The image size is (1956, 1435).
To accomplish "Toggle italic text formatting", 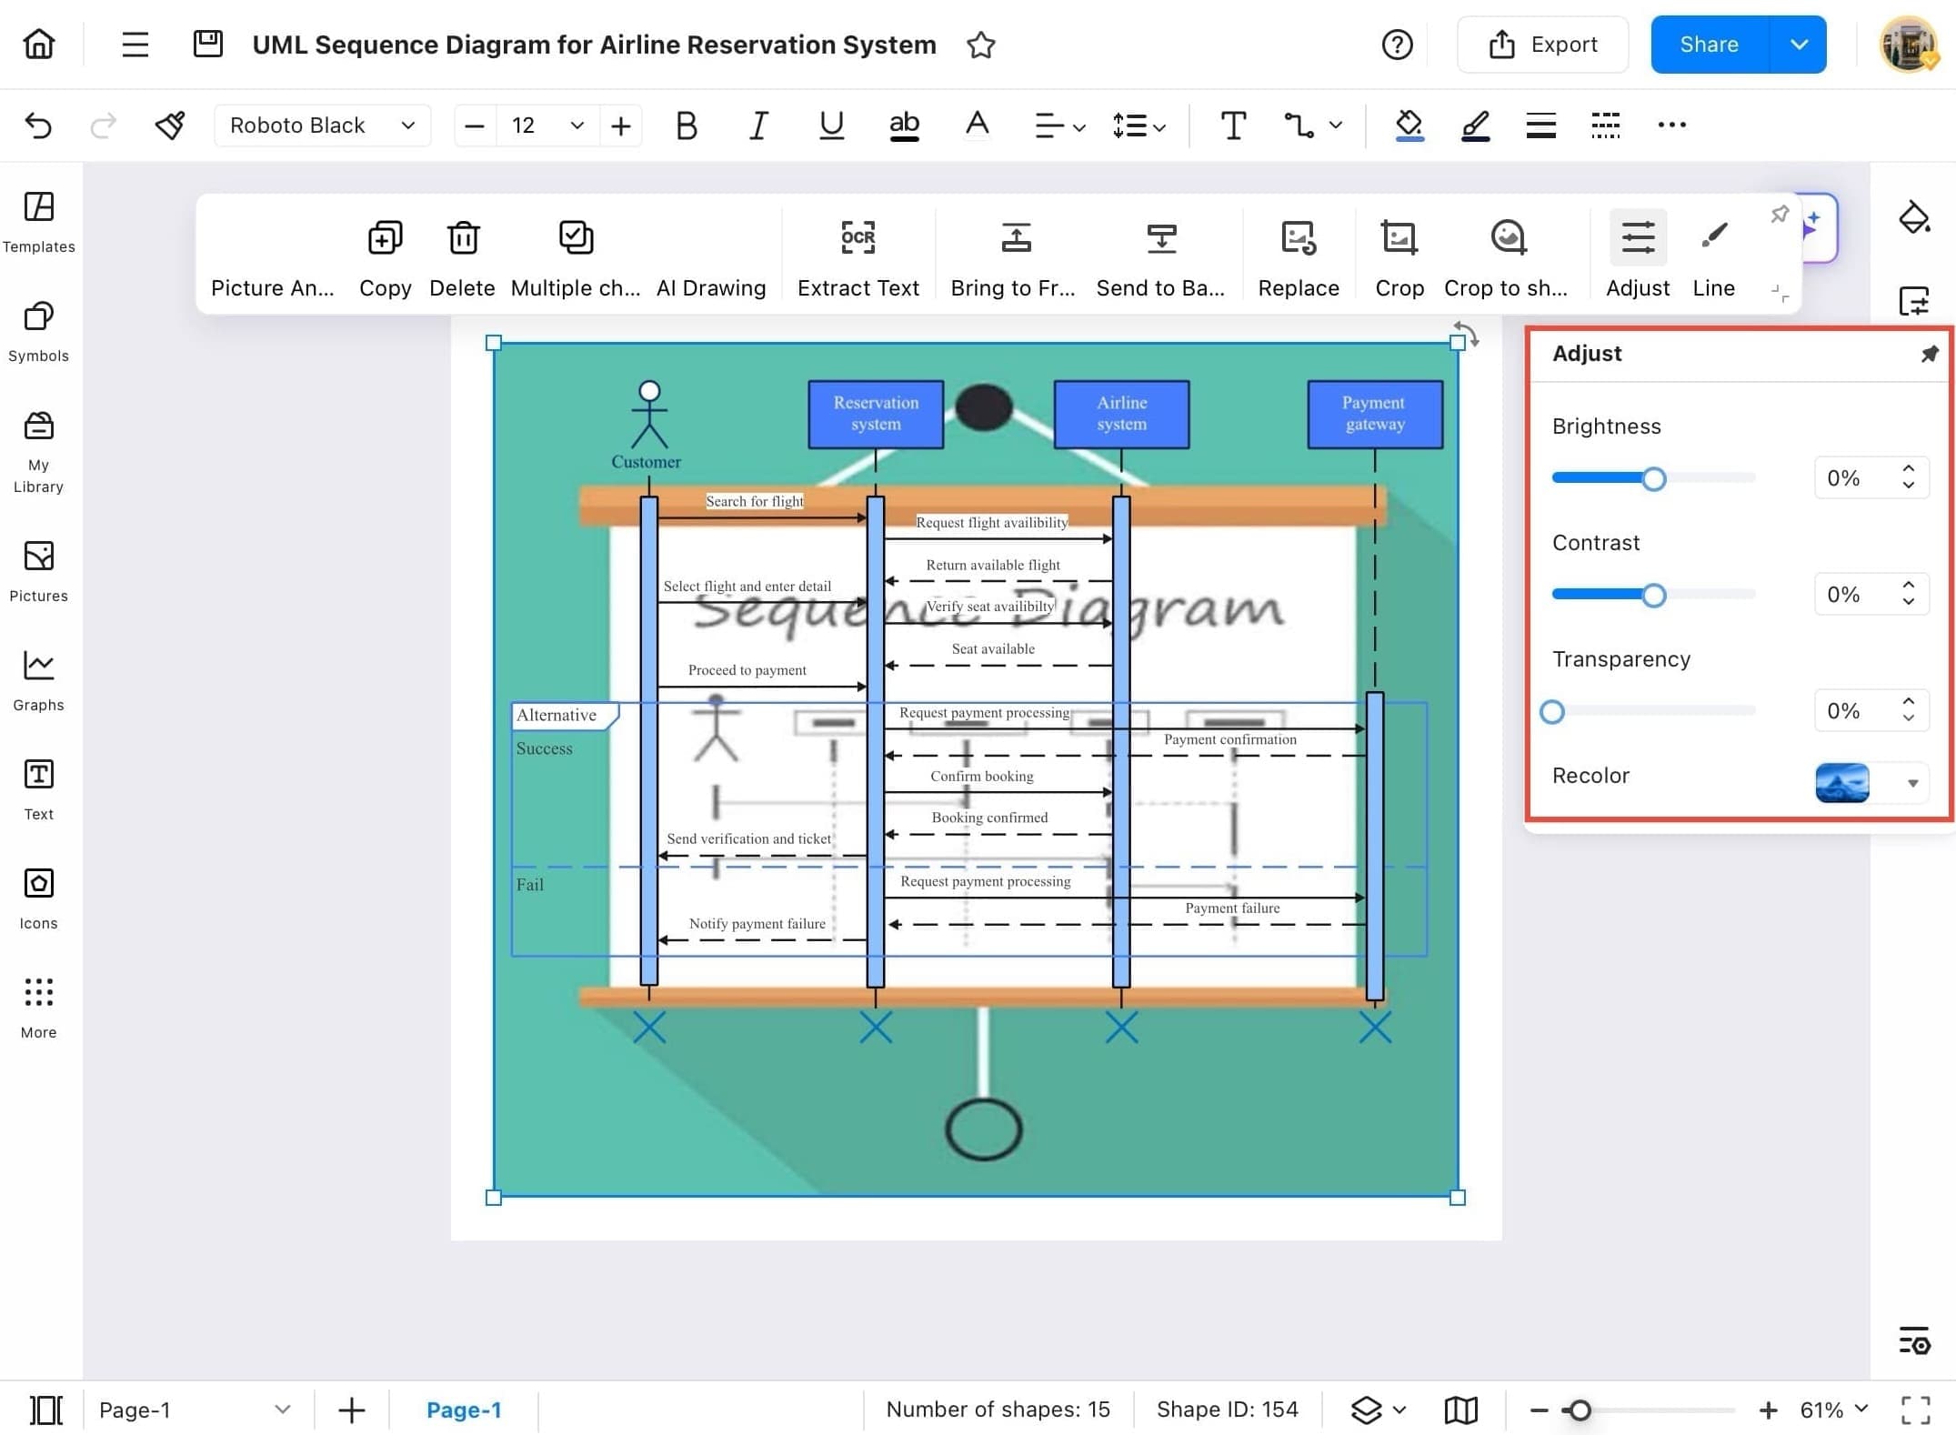I will [x=758, y=125].
